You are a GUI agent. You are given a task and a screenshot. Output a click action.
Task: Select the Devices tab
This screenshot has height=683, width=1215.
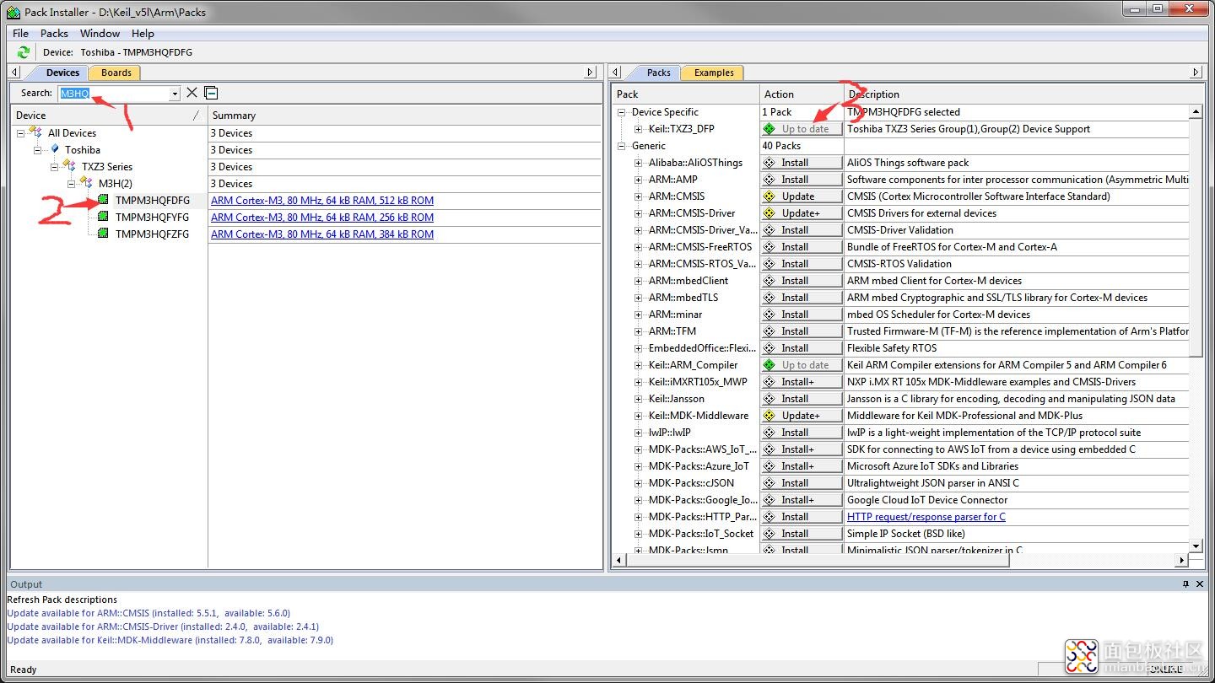62,73
